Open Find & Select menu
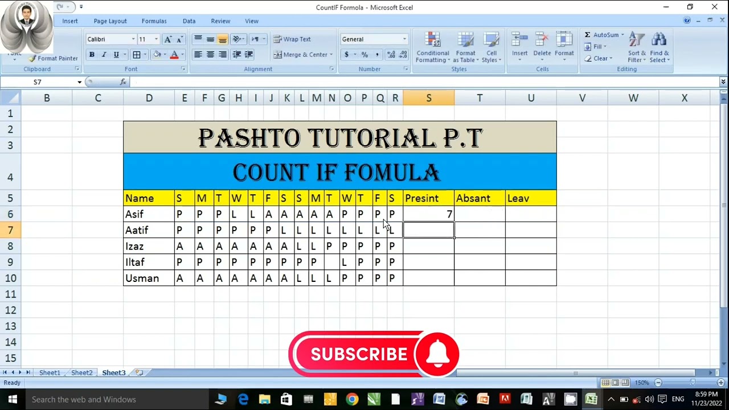The height and width of the screenshot is (410, 729). [660, 48]
